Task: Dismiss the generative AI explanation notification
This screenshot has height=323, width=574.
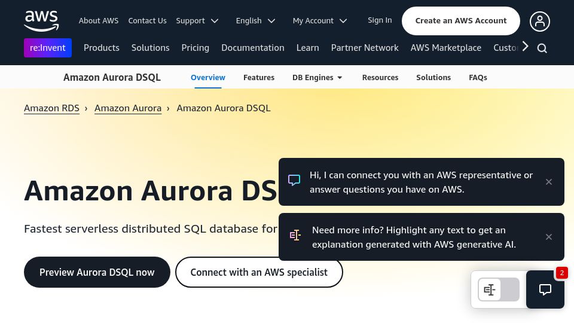Action: 548,237
